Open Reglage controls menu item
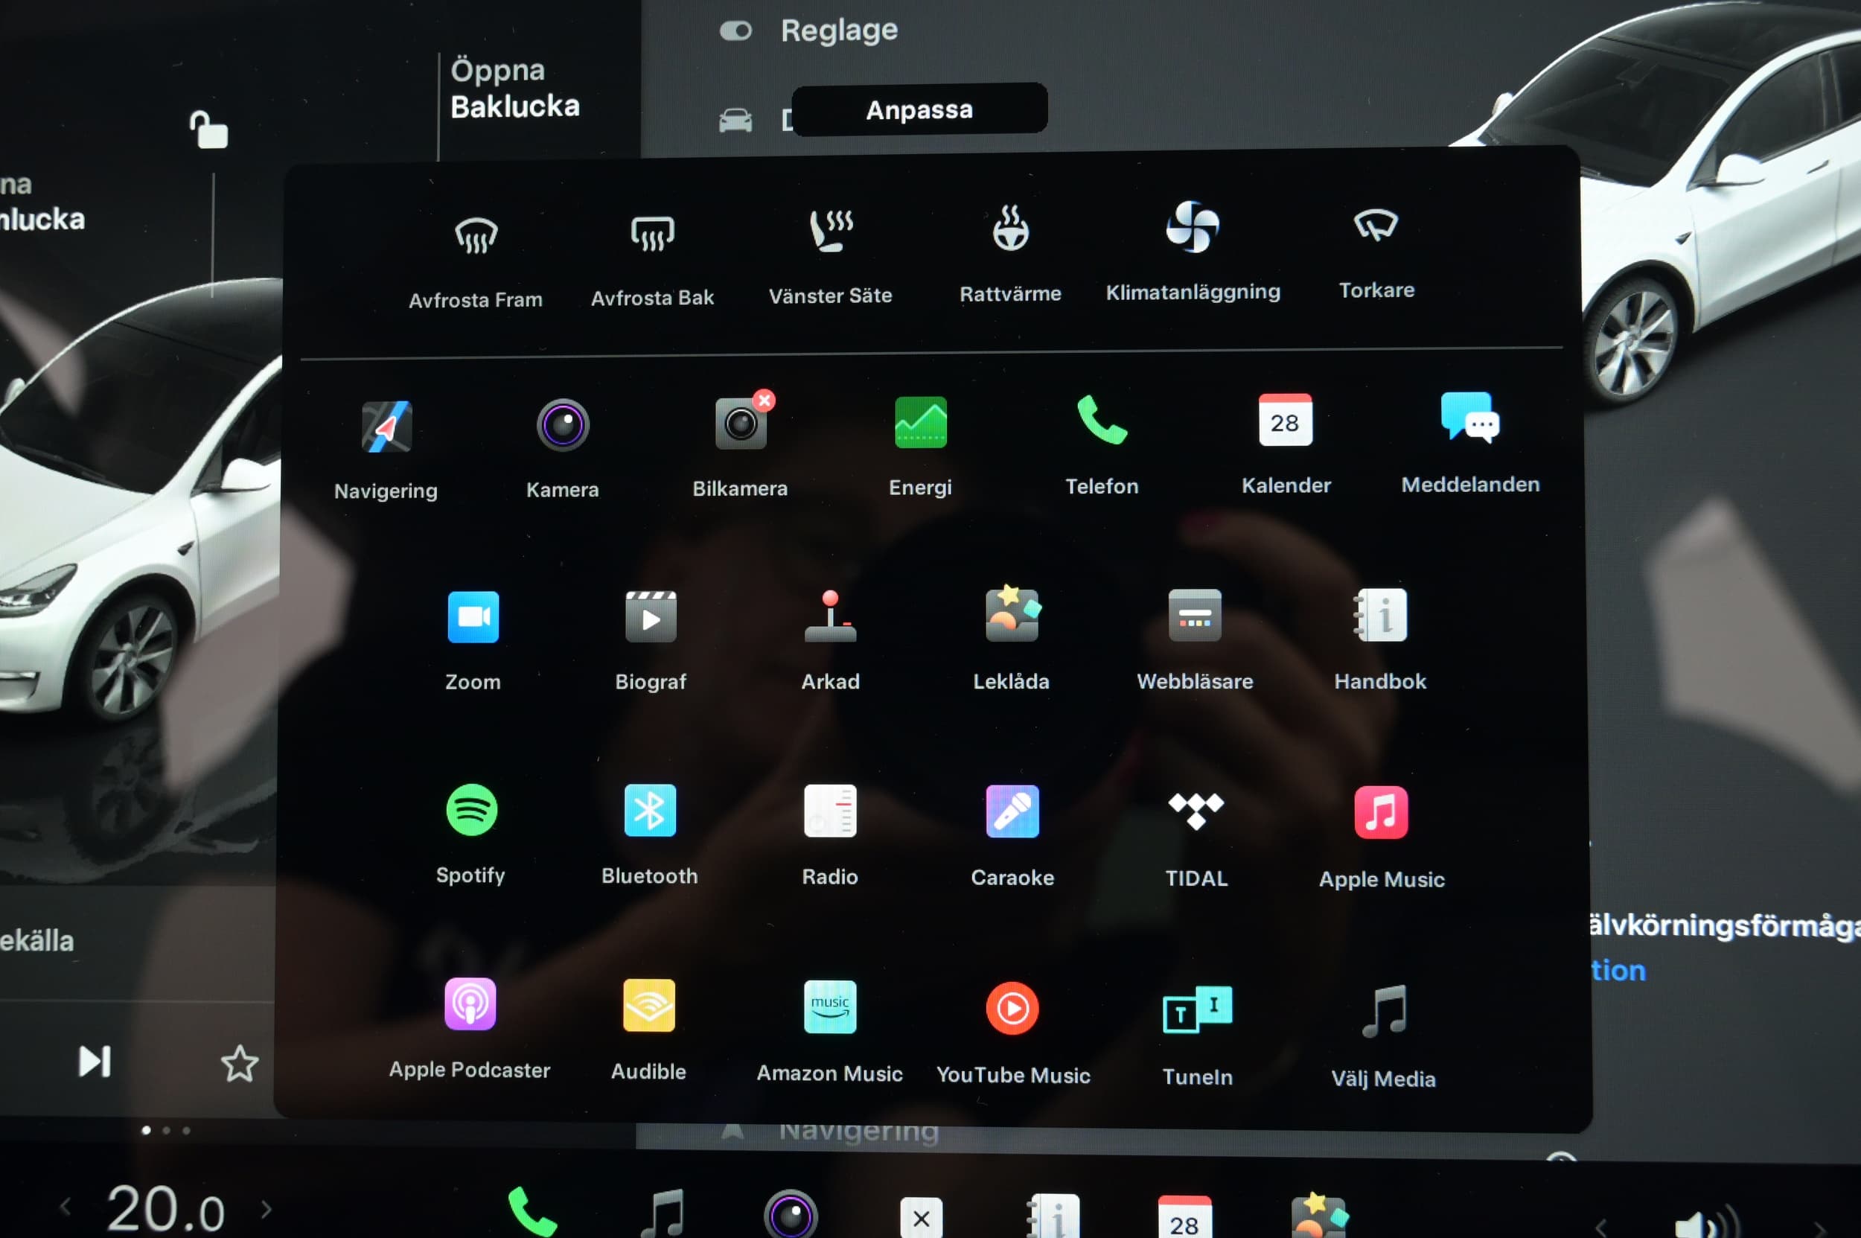Image resolution: width=1861 pixels, height=1238 pixels. tap(808, 30)
